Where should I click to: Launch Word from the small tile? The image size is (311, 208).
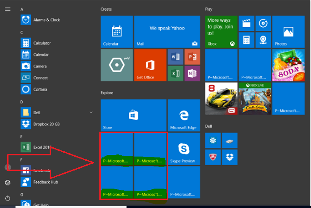[175, 57]
